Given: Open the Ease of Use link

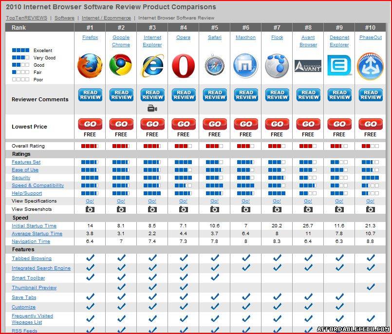Looking at the screenshot, I should (x=25, y=170).
